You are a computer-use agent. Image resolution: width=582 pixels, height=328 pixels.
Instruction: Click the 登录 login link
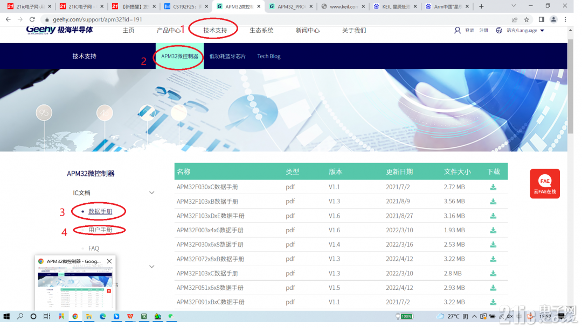pyautogui.click(x=469, y=30)
